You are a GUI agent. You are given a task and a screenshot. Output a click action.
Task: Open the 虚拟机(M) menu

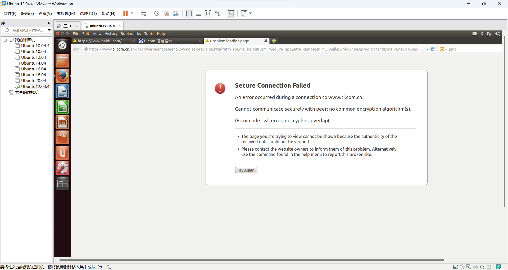[x=66, y=13]
